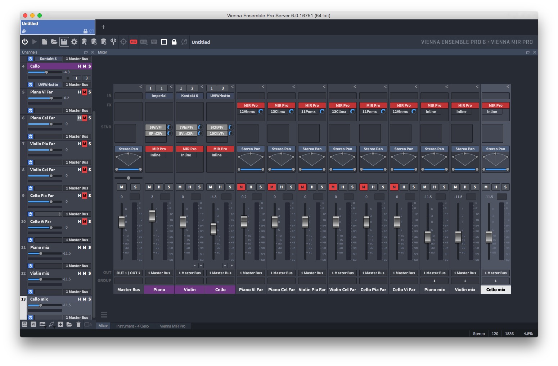Open Piano mix output 1 Master Bus selector
This screenshot has width=558, height=366.
434,273
